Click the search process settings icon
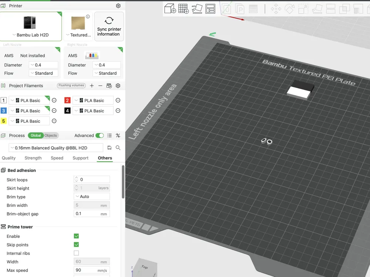 (x=118, y=148)
